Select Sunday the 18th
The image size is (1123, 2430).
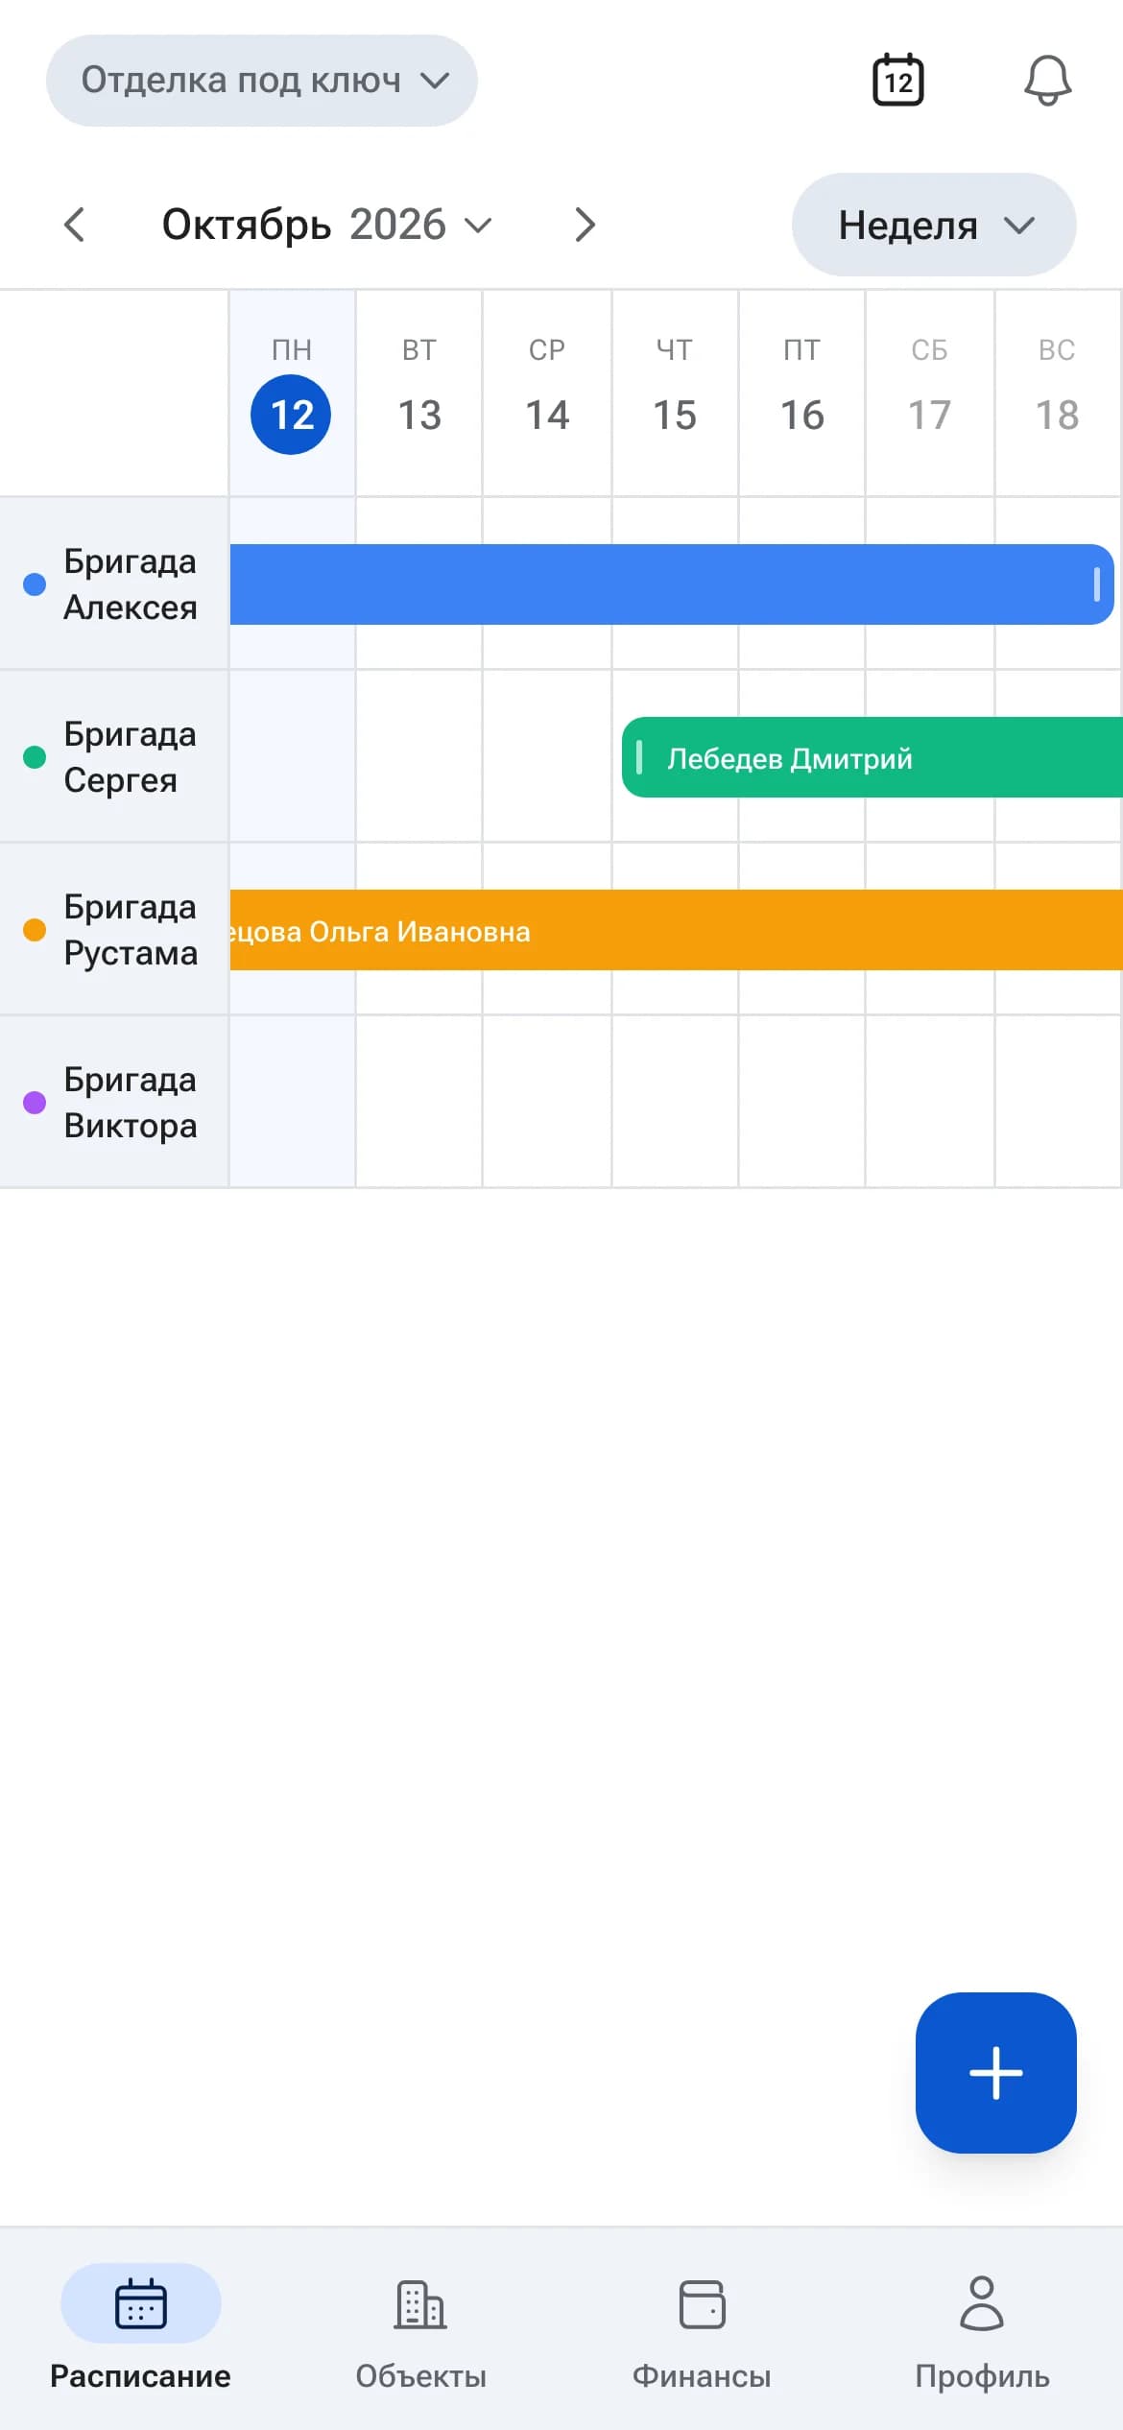[x=1057, y=393]
